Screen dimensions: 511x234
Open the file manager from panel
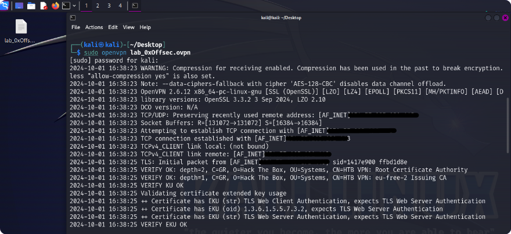point(31,6)
